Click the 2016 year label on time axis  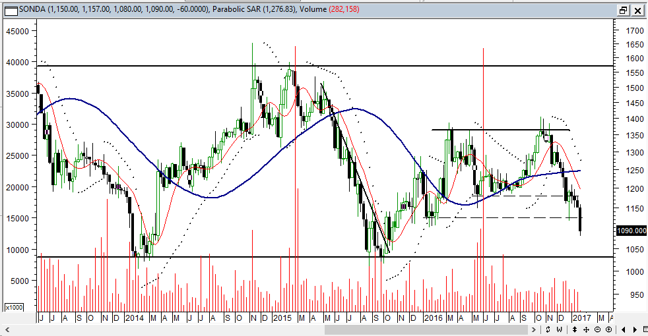(433, 318)
